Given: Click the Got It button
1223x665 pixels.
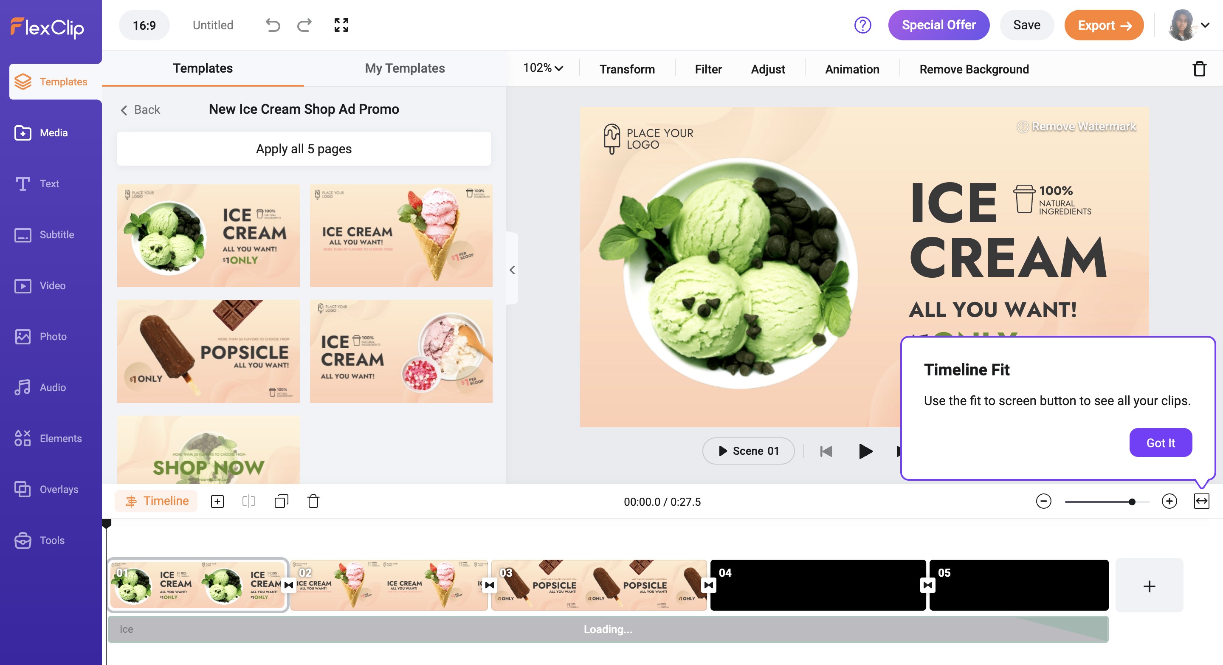Looking at the screenshot, I should (1160, 443).
